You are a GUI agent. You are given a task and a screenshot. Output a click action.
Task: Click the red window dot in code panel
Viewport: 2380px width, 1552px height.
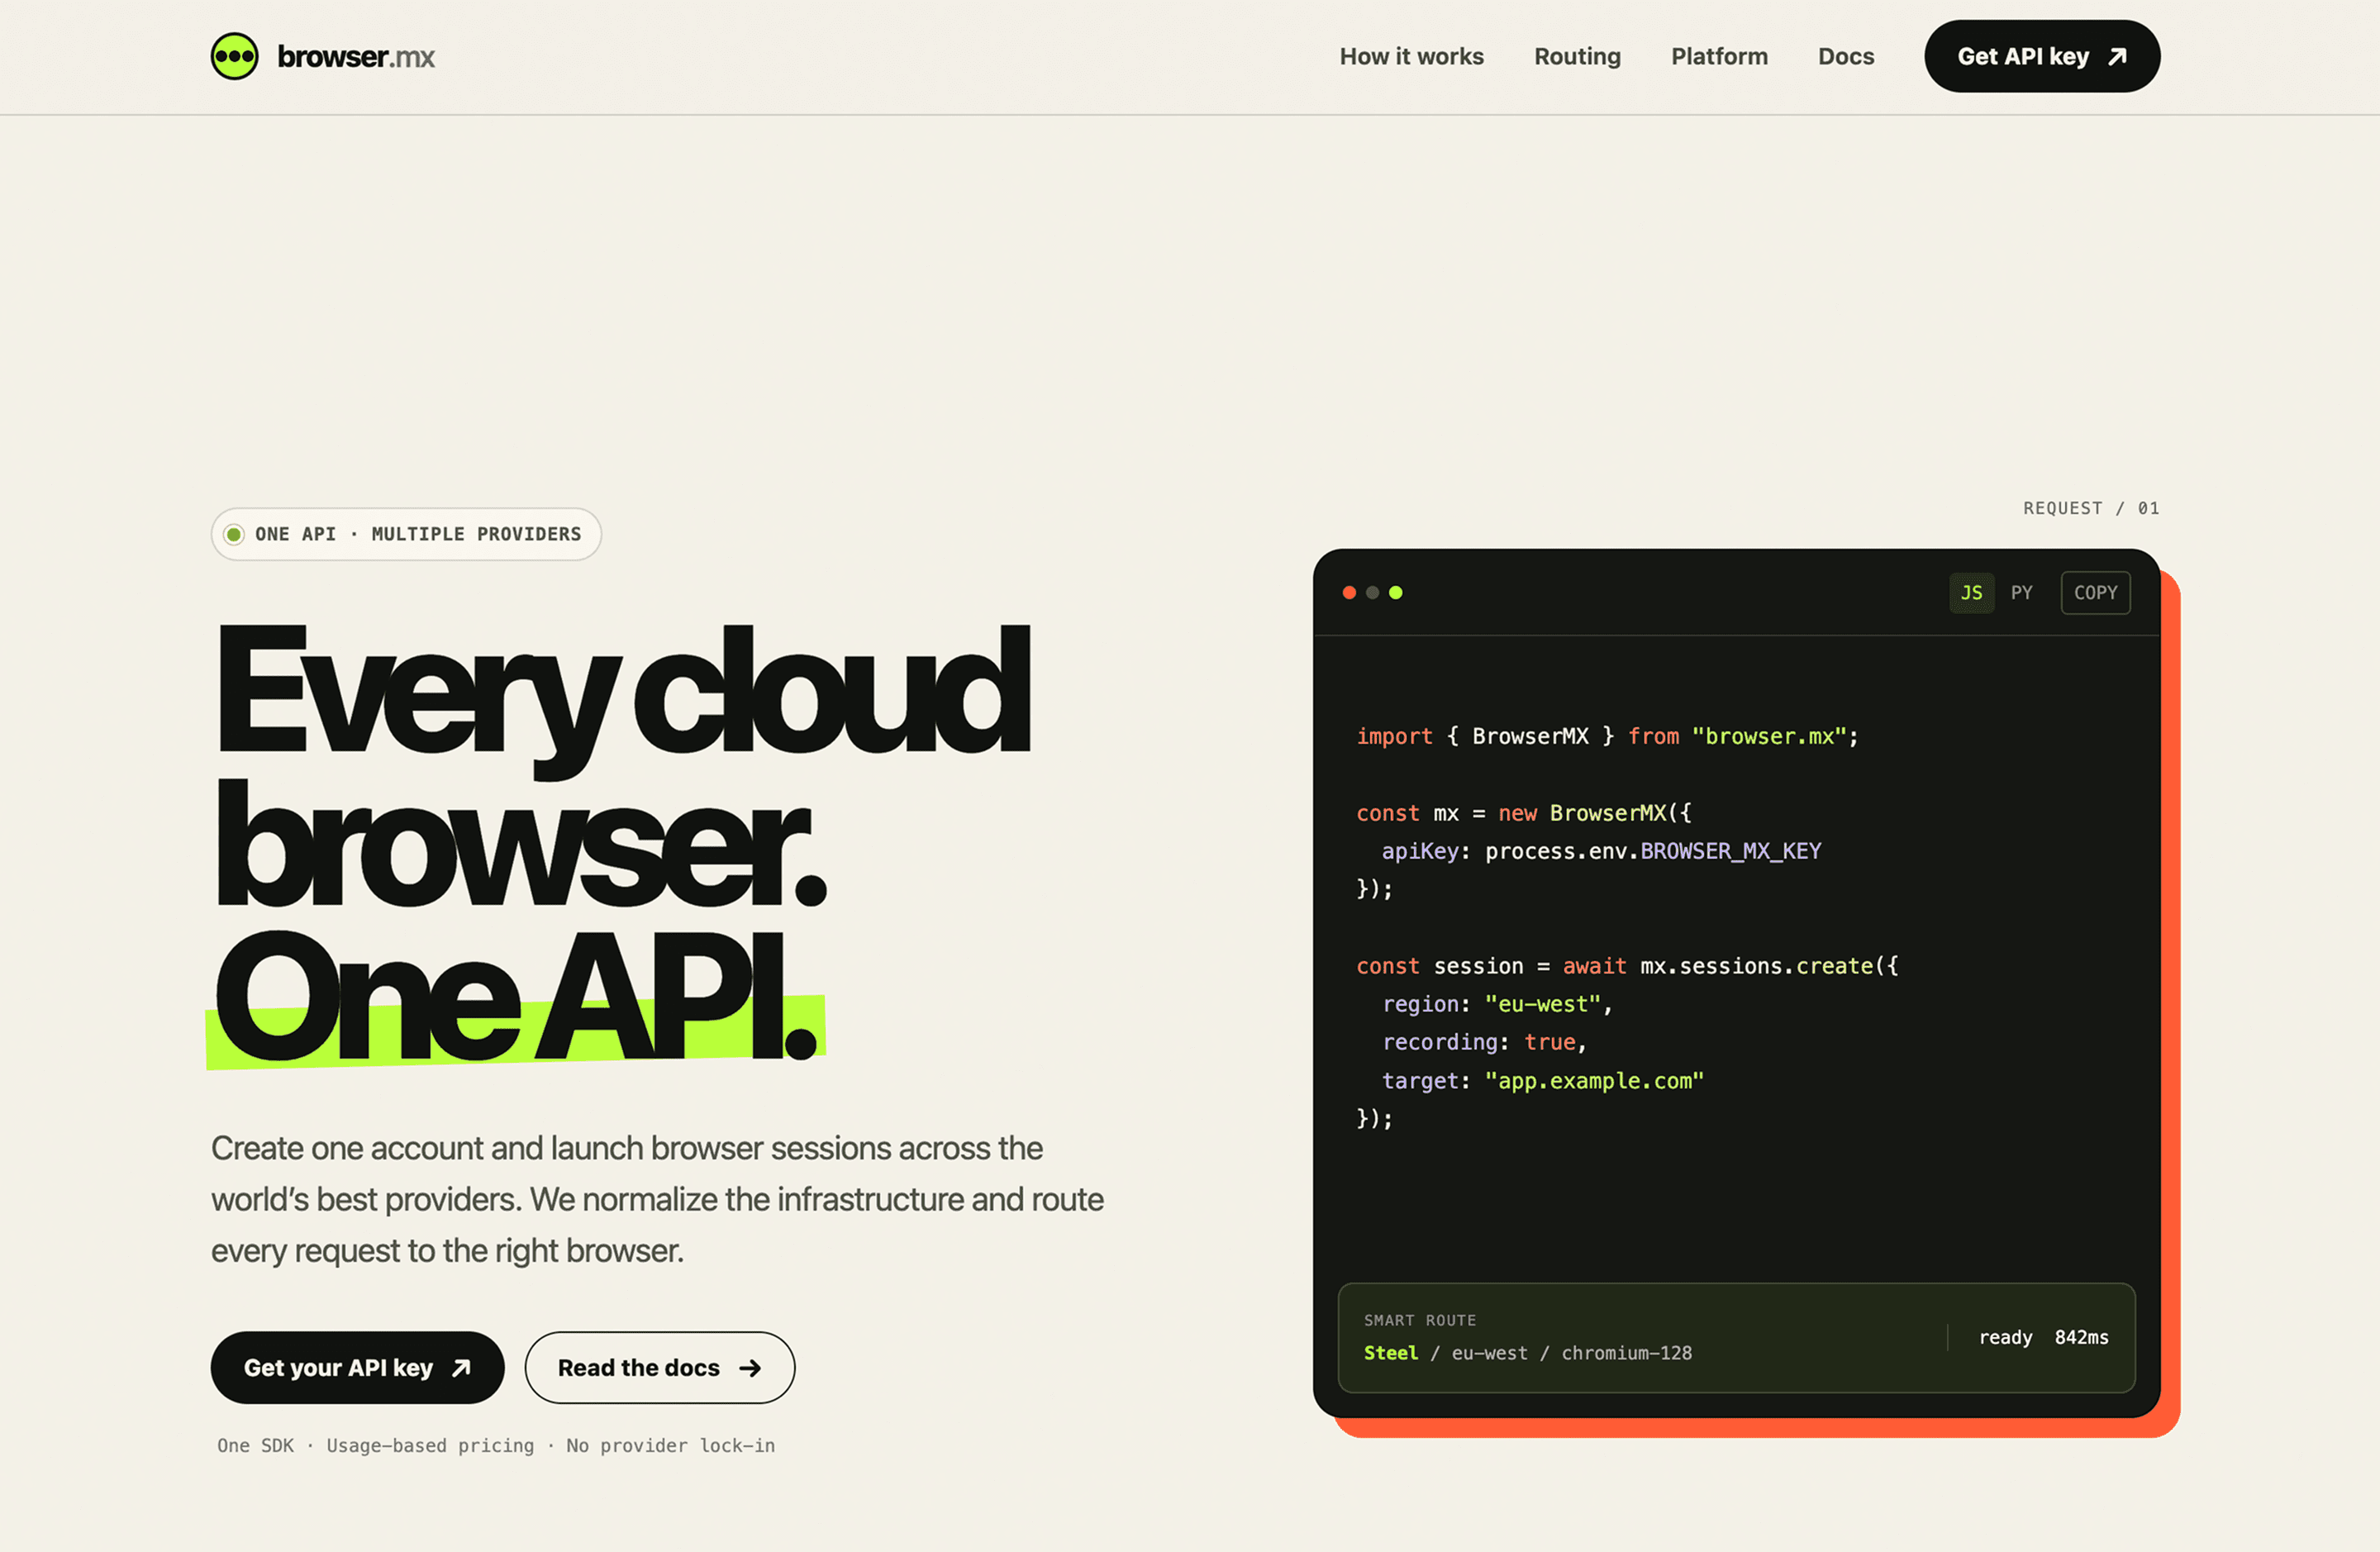[1349, 592]
